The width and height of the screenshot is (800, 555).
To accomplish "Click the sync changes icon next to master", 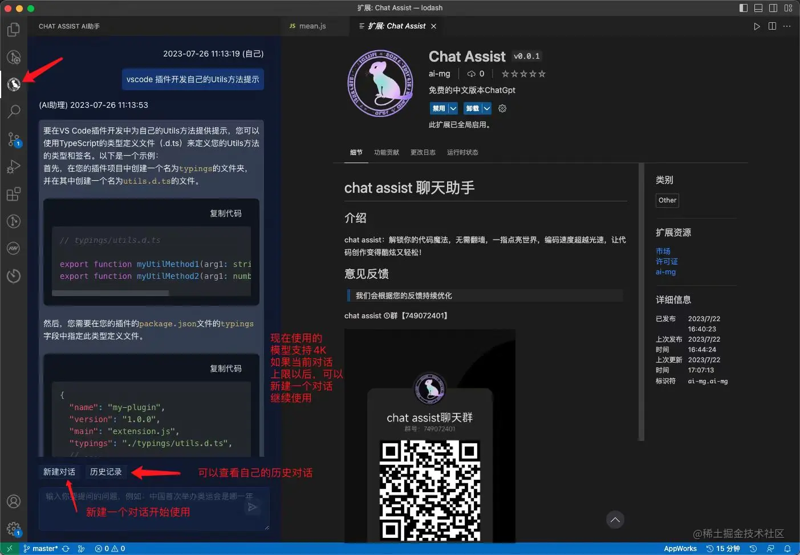I will tap(66, 548).
